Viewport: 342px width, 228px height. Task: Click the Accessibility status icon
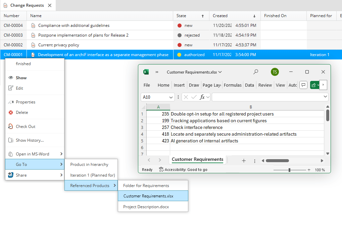click(x=161, y=170)
